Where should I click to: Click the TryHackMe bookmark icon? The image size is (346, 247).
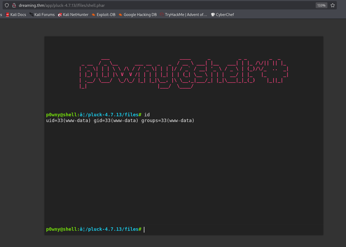tap(162, 15)
